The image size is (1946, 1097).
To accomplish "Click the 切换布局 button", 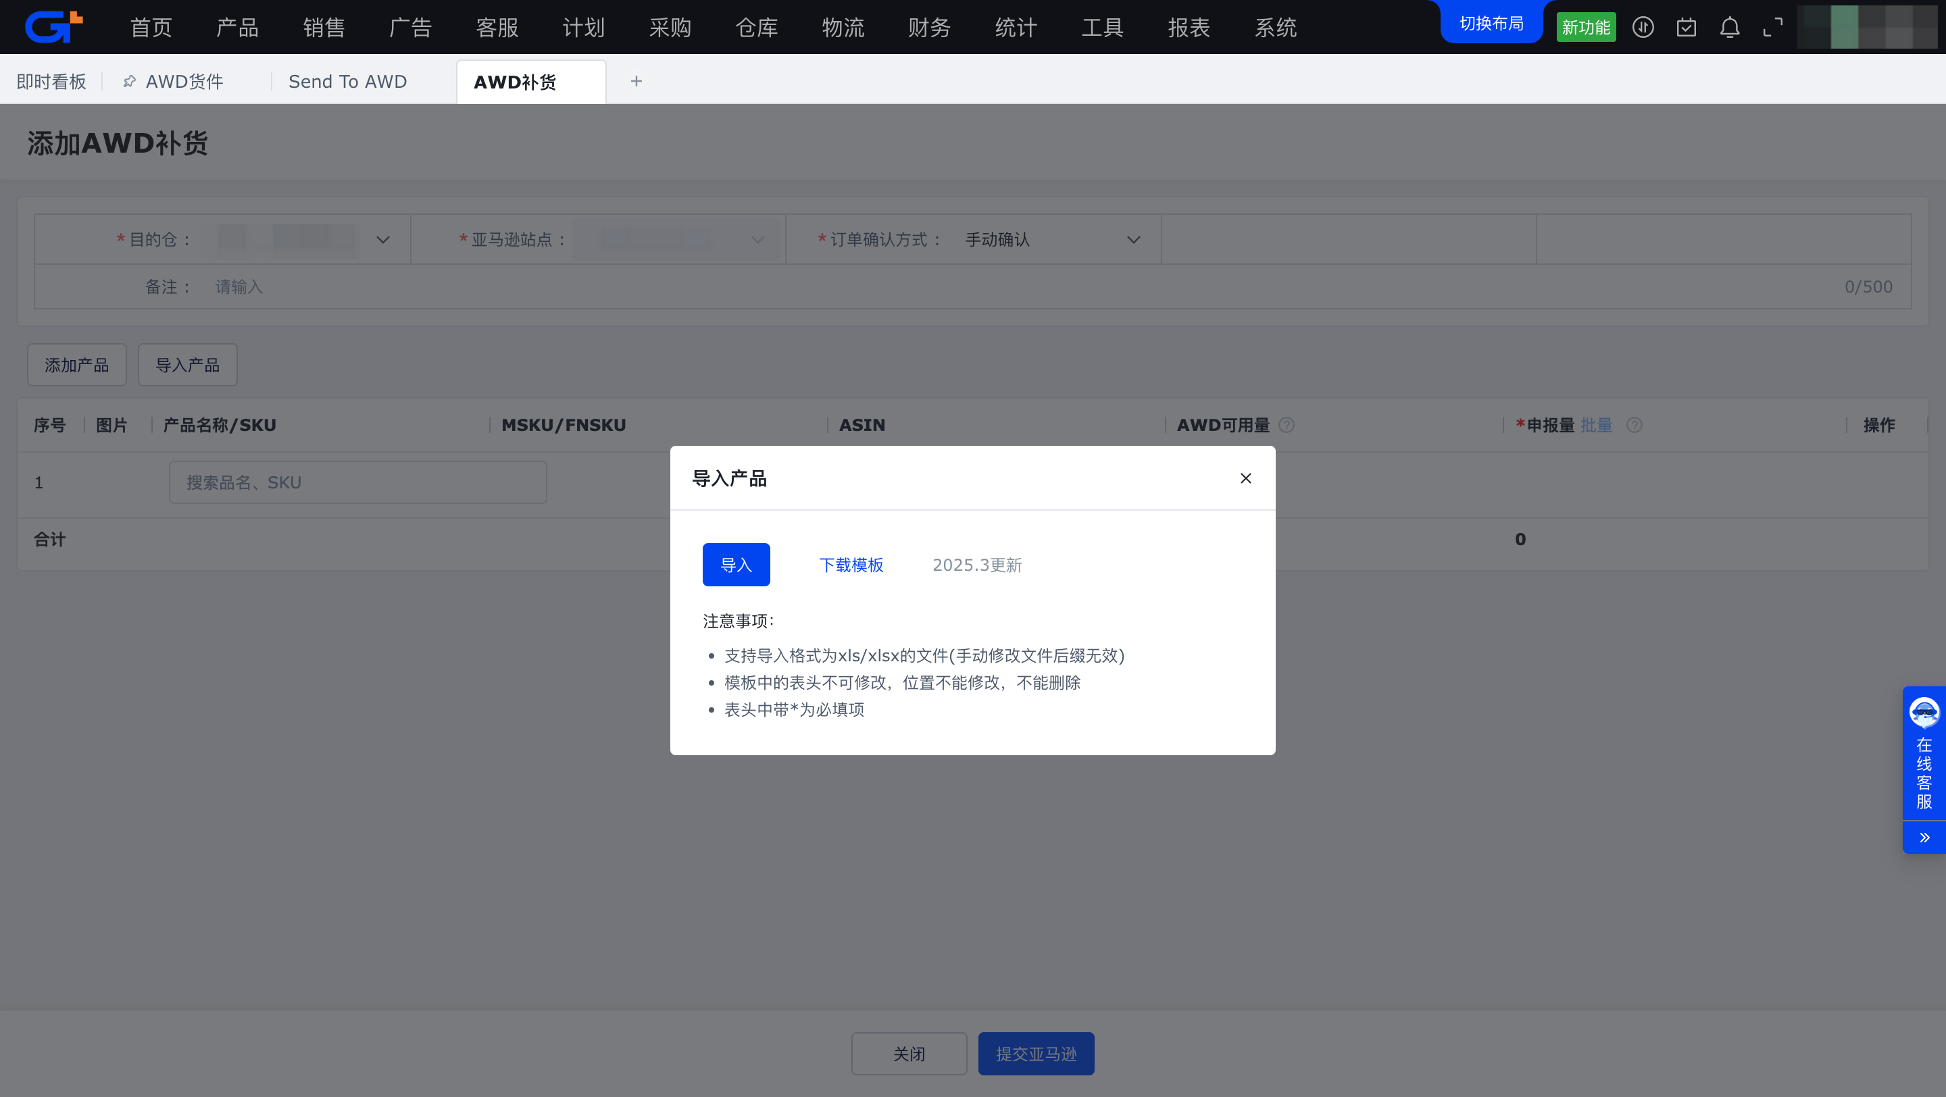I will pyautogui.click(x=1491, y=24).
